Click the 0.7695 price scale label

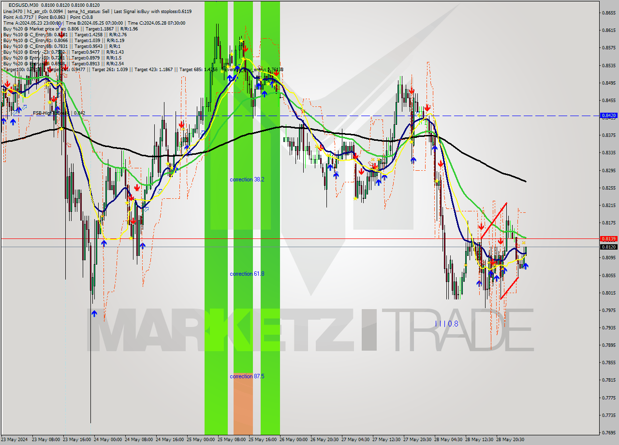pos(608,432)
